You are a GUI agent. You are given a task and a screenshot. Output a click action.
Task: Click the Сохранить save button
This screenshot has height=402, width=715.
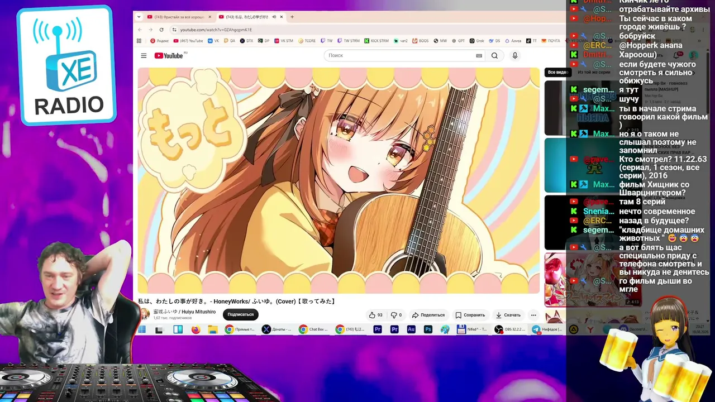point(470,315)
